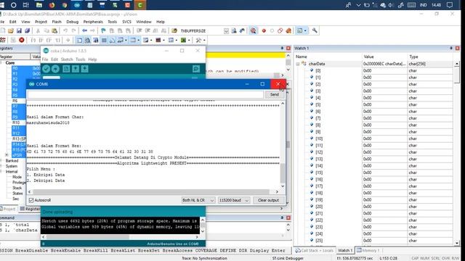Viewport: 465px width, 261px height.
Task: Click the Paste icon in uVision toolbar
Action: tap(54, 30)
